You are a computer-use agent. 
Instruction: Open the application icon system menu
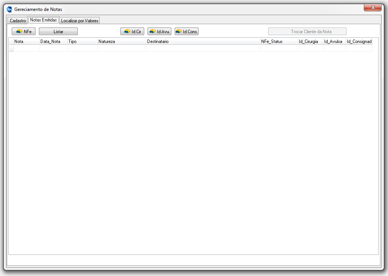point(10,9)
